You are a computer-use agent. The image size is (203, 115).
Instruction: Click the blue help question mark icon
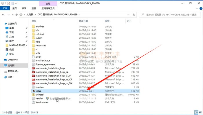201,9
